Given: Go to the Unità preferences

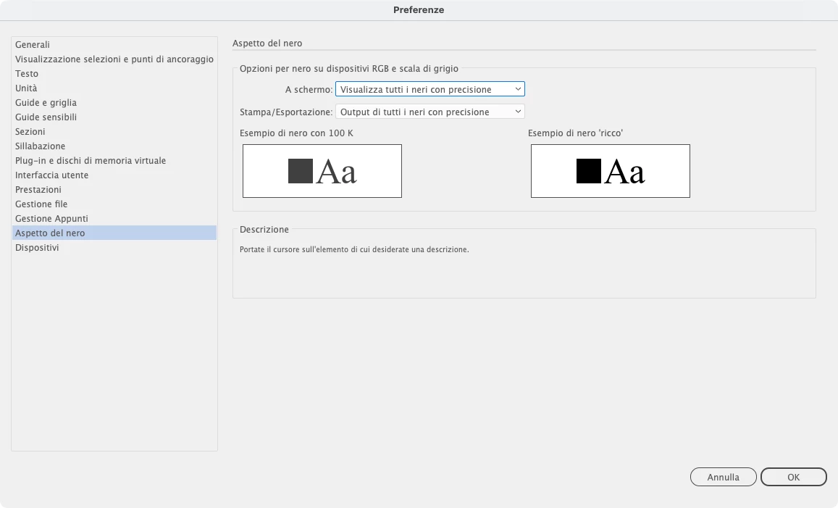Looking at the screenshot, I should coord(114,88).
